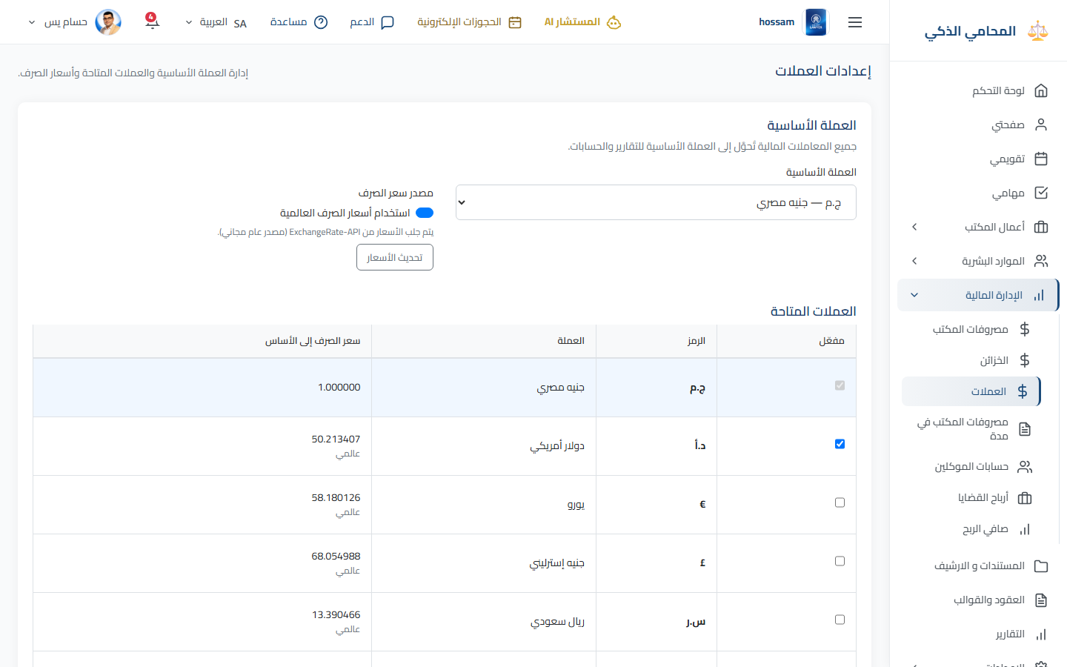The height and width of the screenshot is (667, 1067).
Task: Click exchange rate 68.054988
Action: [x=336, y=556]
